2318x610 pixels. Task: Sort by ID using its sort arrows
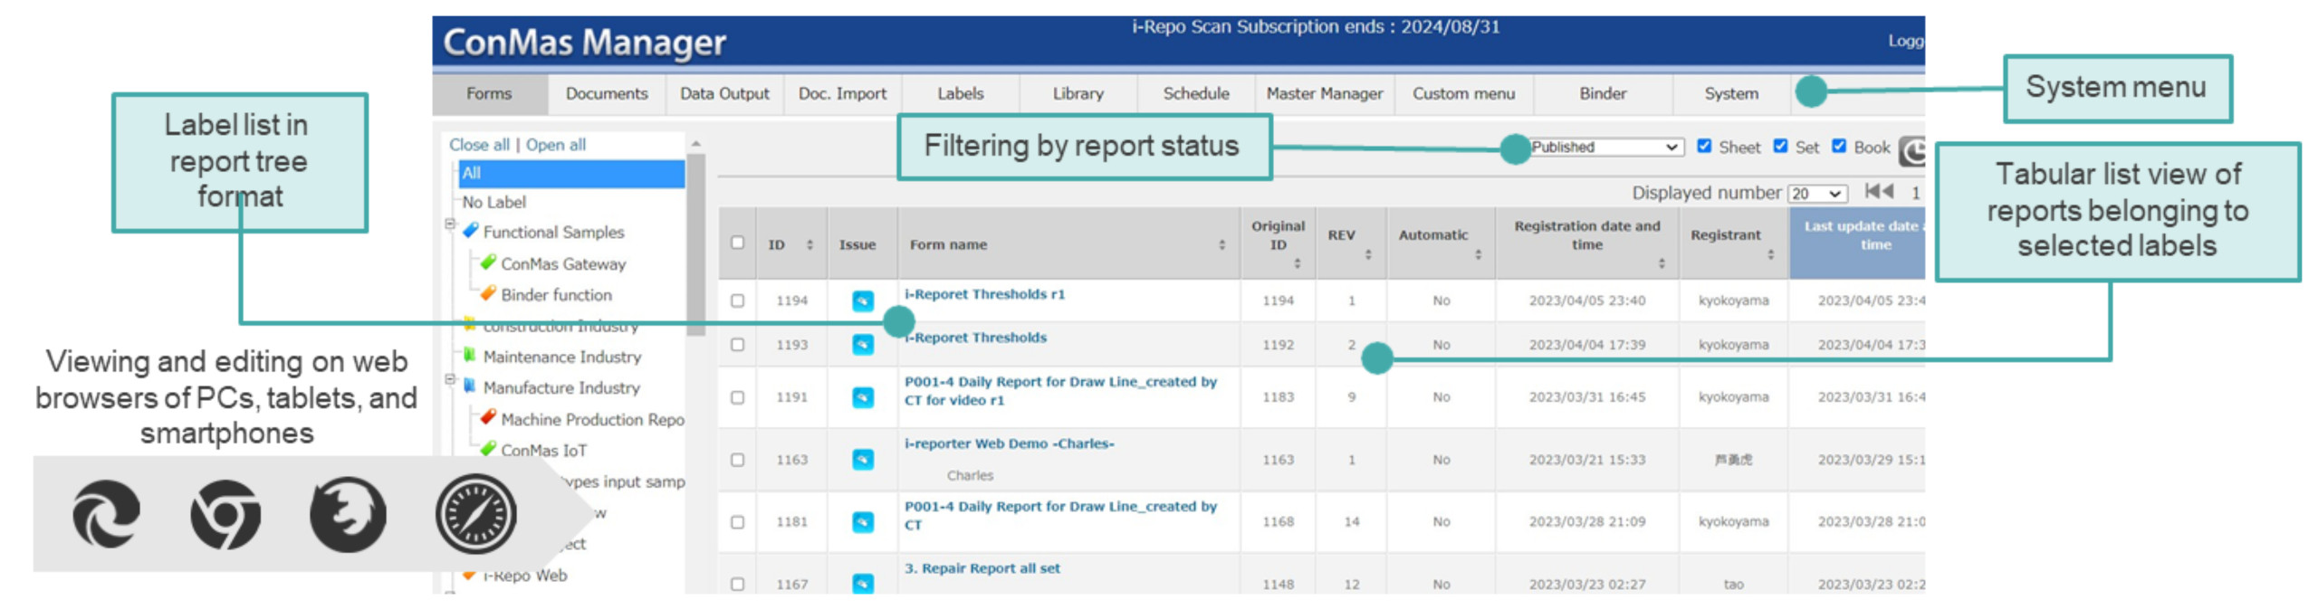809,244
